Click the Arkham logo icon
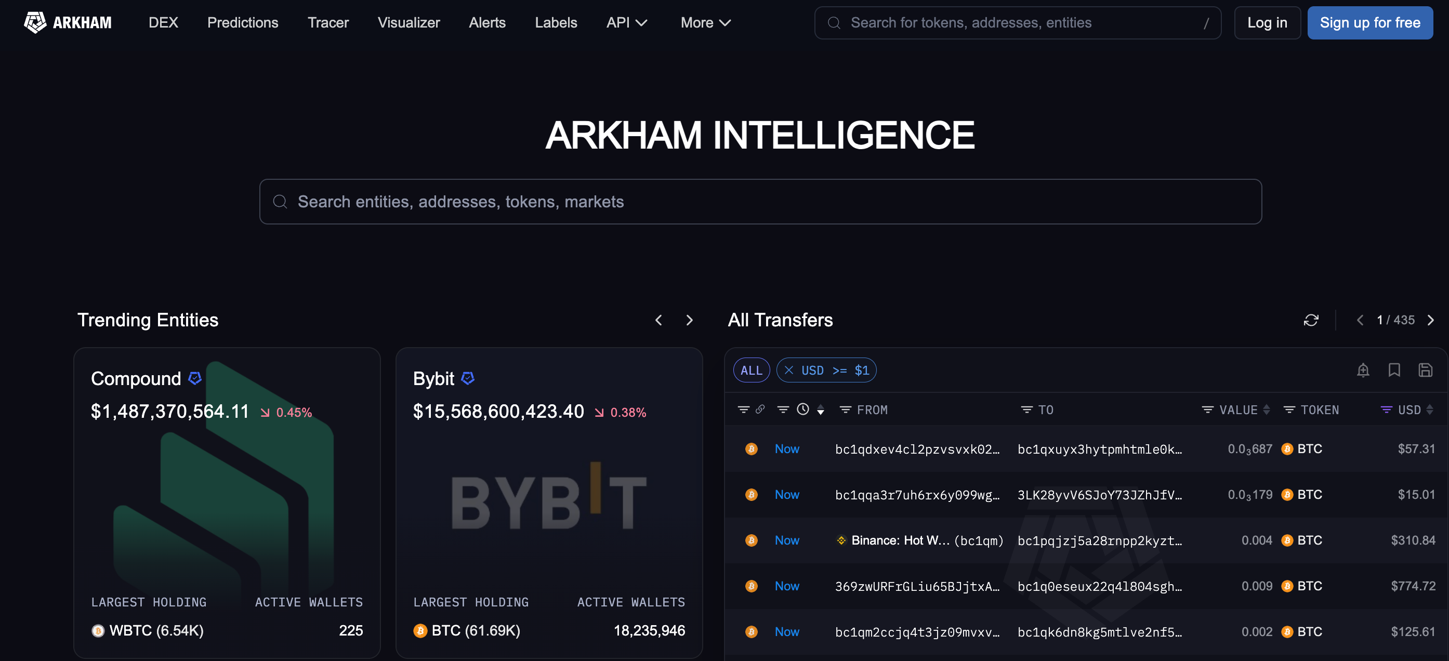 (35, 22)
